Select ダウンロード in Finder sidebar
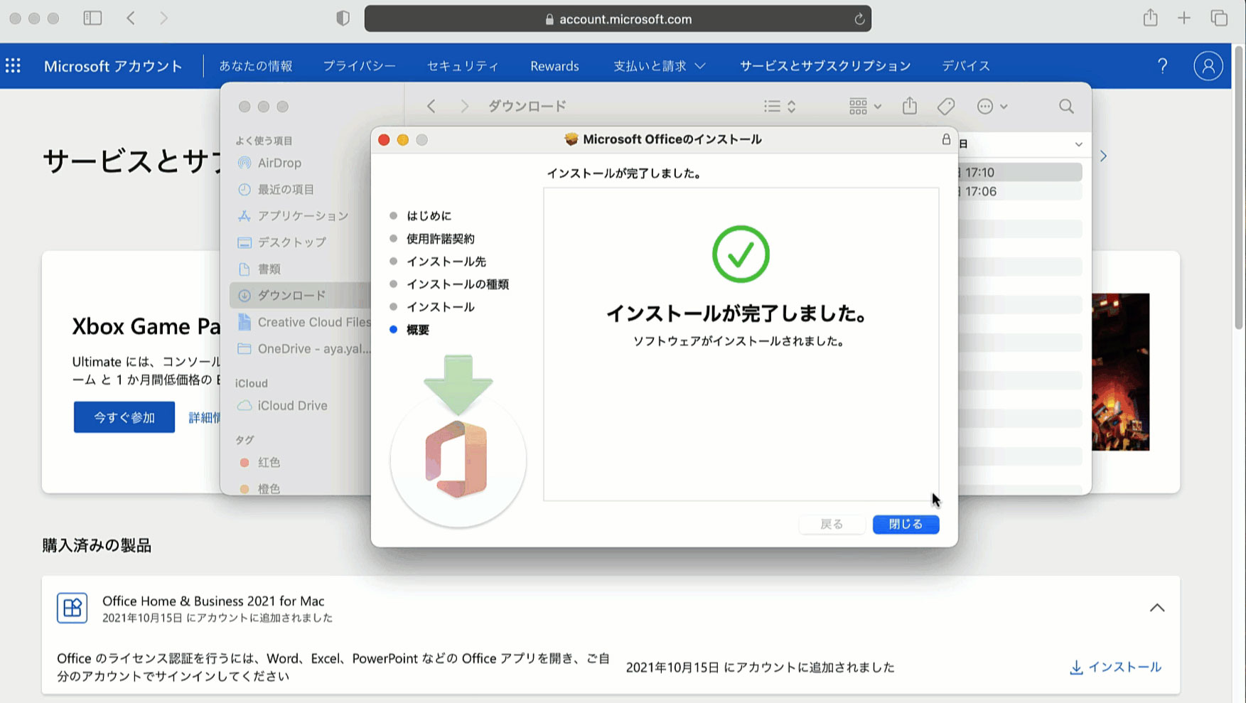1246x703 pixels. [300, 295]
